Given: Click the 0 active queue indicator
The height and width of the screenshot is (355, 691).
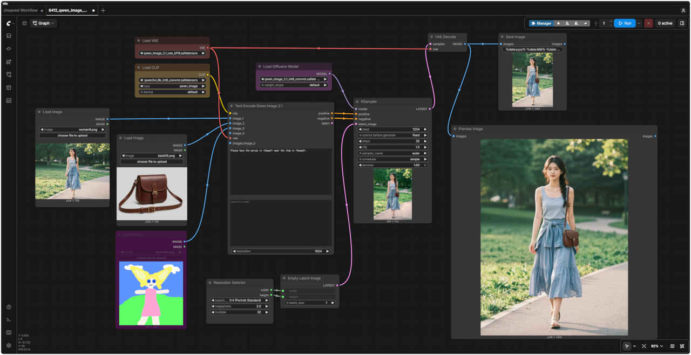Looking at the screenshot, I should (665, 23).
